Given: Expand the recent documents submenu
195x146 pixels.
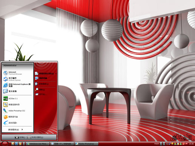Looking at the screenshot, I should pyautogui.click(x=46, y=74).
